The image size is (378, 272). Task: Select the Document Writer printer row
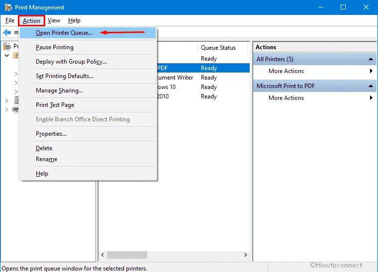tap(203, 78)
